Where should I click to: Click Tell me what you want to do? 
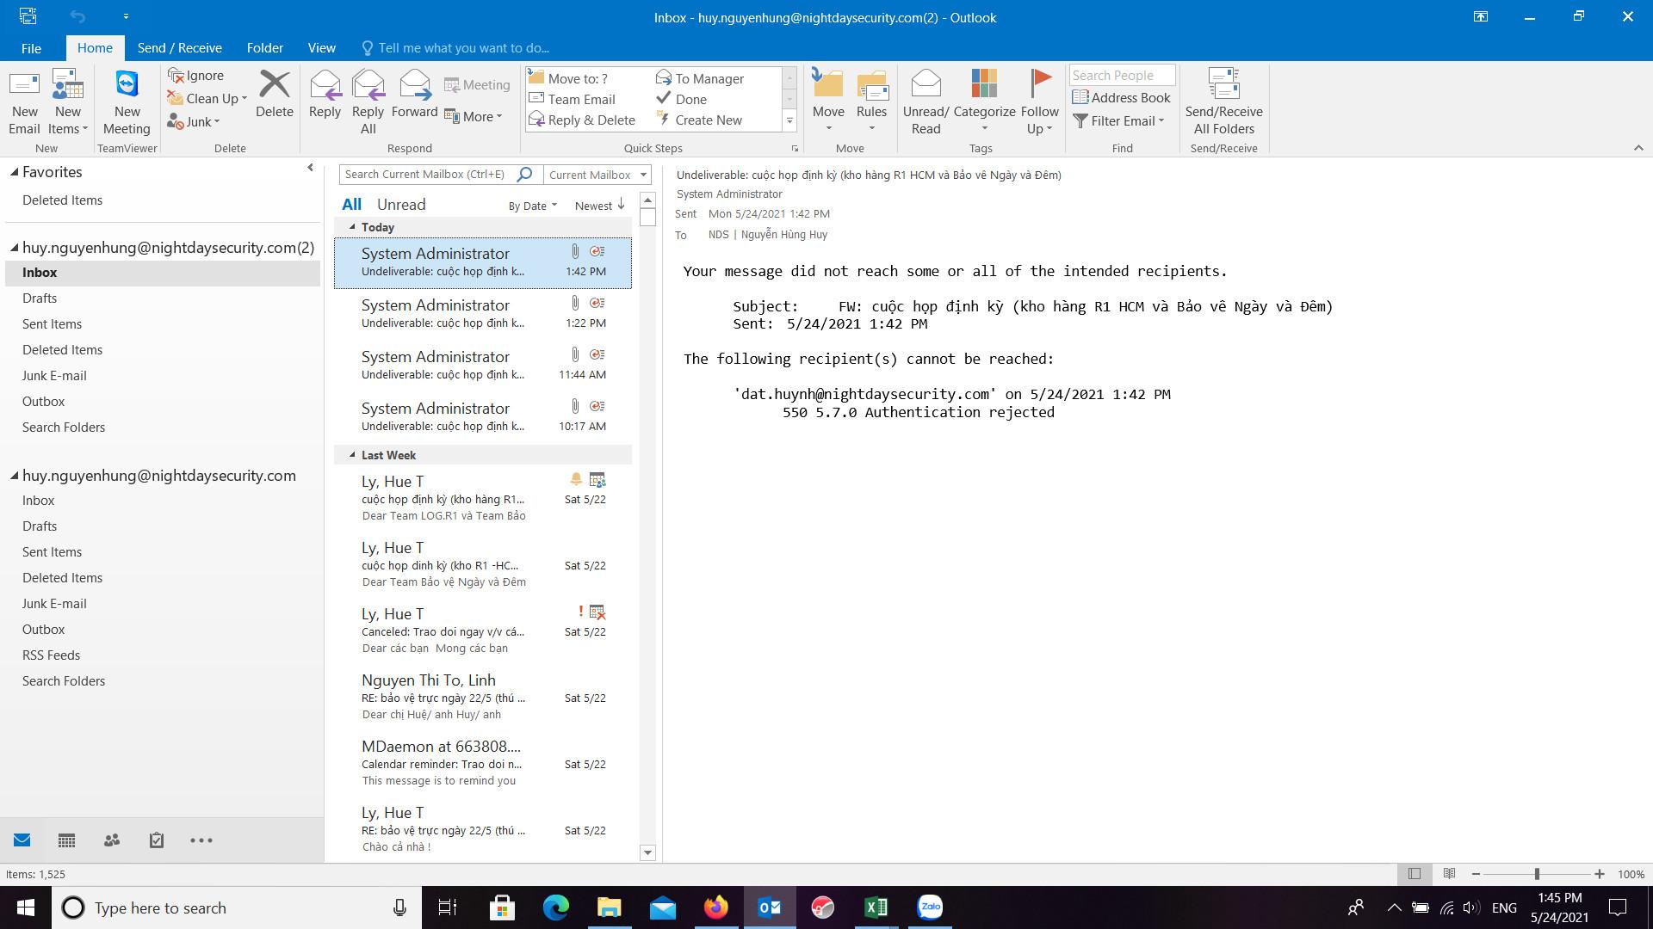[x=455, y=48]
